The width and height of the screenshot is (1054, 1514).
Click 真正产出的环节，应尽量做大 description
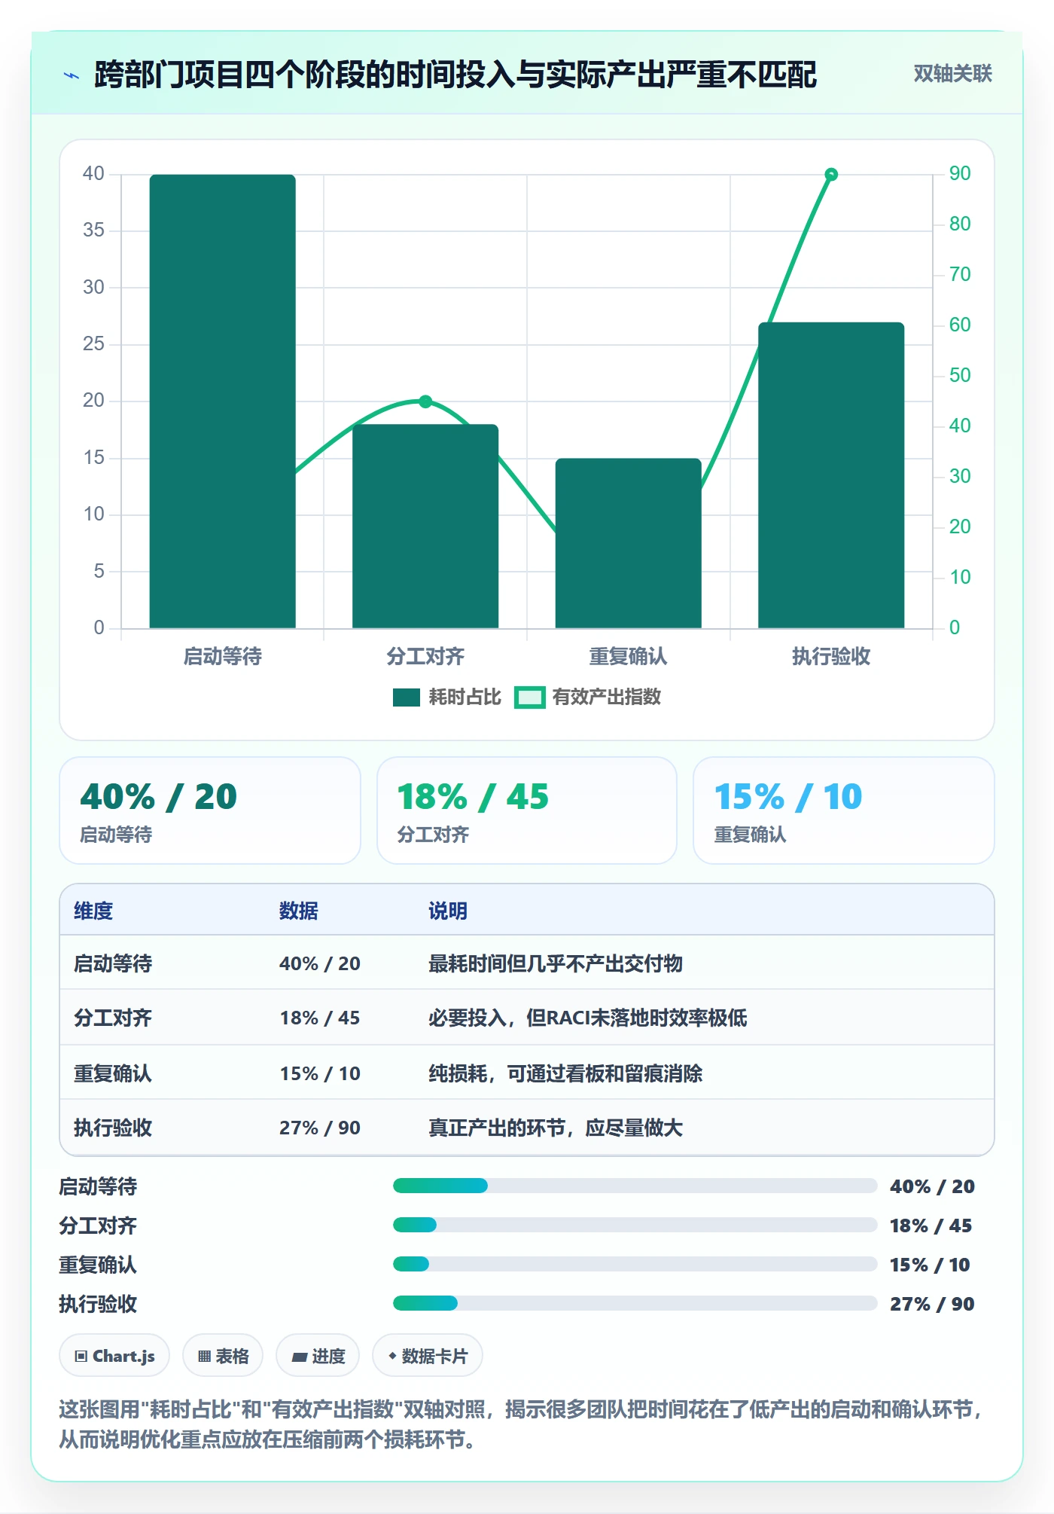pyautogui.click(x=556, y=1128)
